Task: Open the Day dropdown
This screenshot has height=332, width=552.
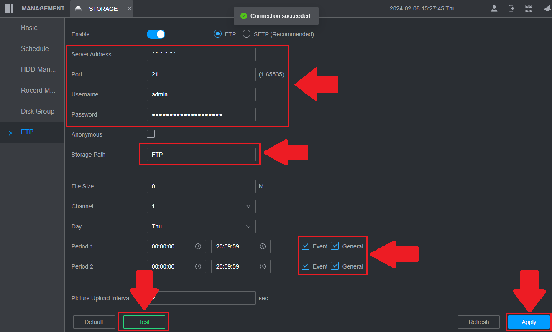Action: [x=201, y=226]
